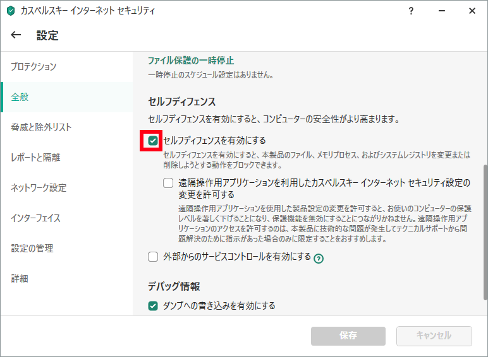488x357 pixels.
Task: Open the インターフェイス settings page
Action: click(x=35, y=218)
